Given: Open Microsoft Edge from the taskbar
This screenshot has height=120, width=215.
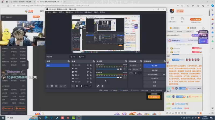Looking at the screenshot, I should coord(46,118).
